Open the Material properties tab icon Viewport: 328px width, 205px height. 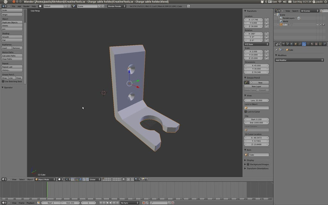click(x=312, y=44)
